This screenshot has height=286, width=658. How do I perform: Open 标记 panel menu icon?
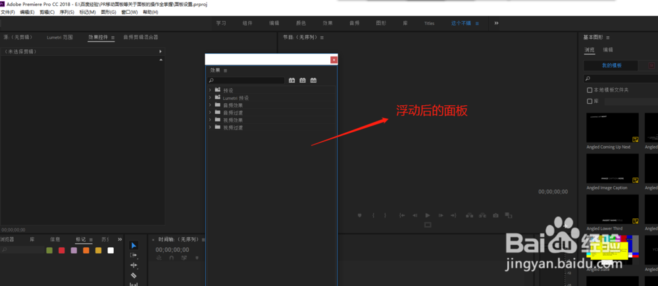tap(91, 239)
